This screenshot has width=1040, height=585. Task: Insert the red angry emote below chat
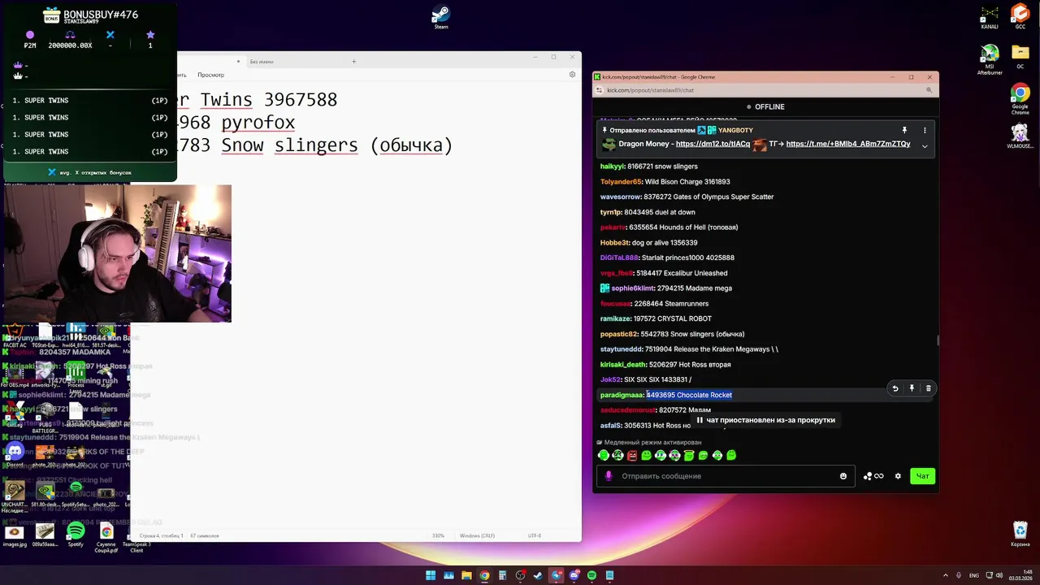point(632,456)
